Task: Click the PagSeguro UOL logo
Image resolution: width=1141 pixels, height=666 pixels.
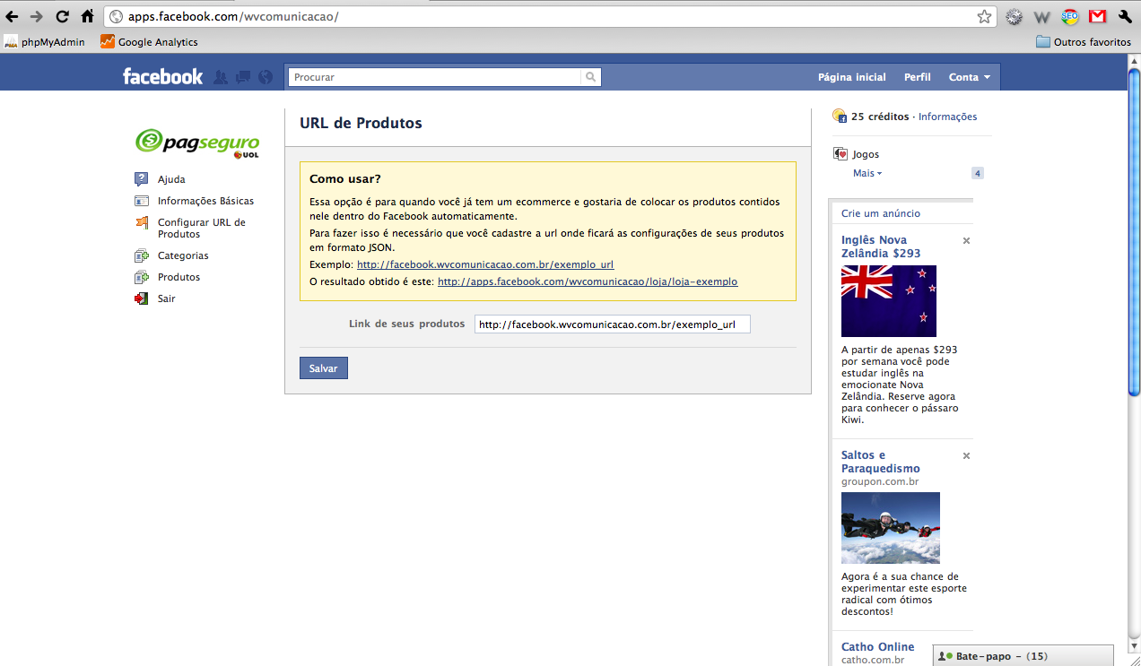Action: 197,142
